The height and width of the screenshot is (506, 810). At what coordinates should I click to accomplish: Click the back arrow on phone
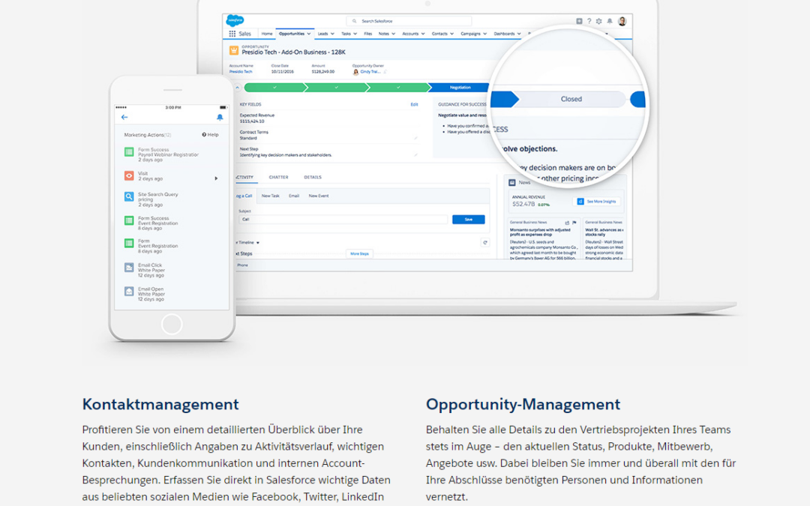pos(124,117)
